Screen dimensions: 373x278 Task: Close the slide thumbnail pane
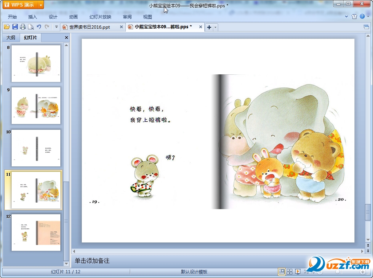click(67, 37)
